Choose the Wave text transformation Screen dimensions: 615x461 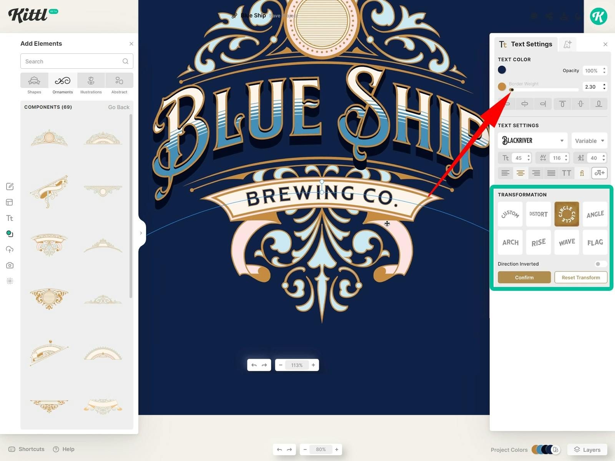click(567, 242)
